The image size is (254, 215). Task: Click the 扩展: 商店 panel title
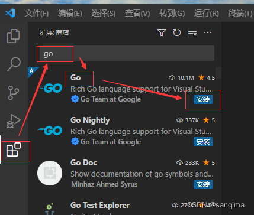point(54,32)
